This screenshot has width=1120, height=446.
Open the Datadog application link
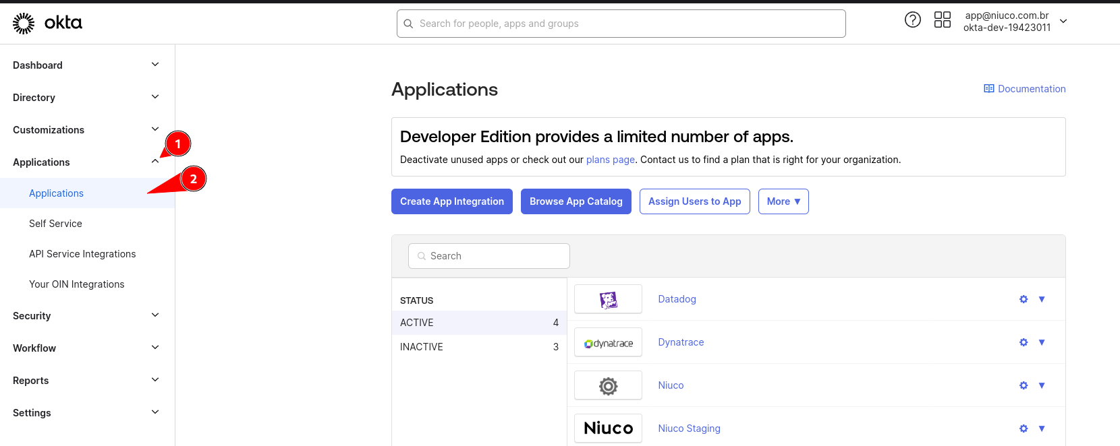click(677, 299)
